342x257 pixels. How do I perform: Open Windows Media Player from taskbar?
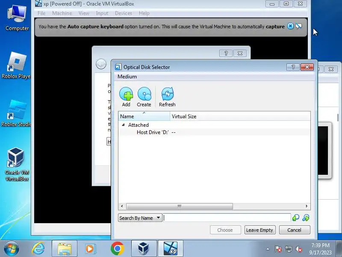pyautogui.click(x=90, y=249)
